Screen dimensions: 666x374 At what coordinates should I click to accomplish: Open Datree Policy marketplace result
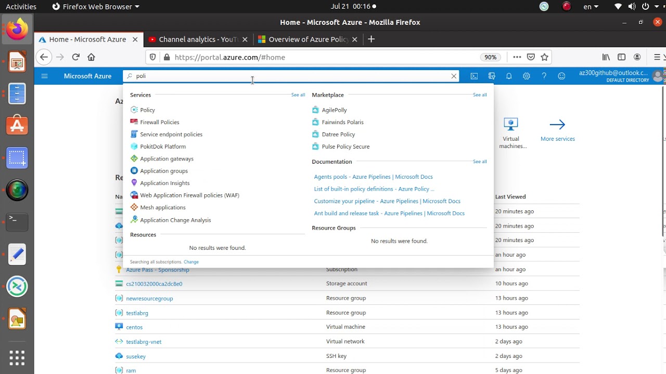(x=338, y=135)
